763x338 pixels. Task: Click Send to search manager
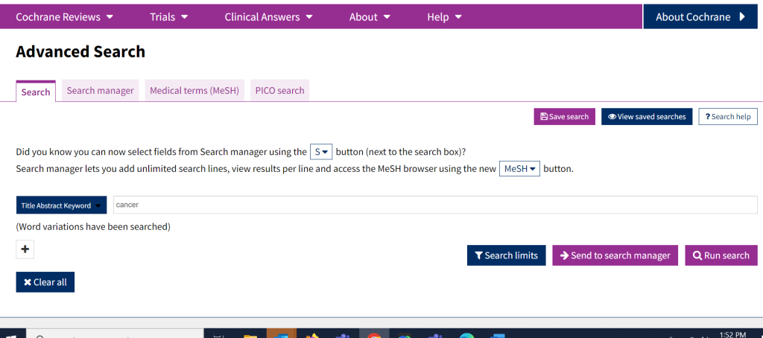coord(615,255)
